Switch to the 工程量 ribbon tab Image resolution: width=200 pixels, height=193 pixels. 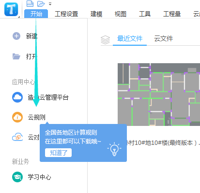(172, 14)
